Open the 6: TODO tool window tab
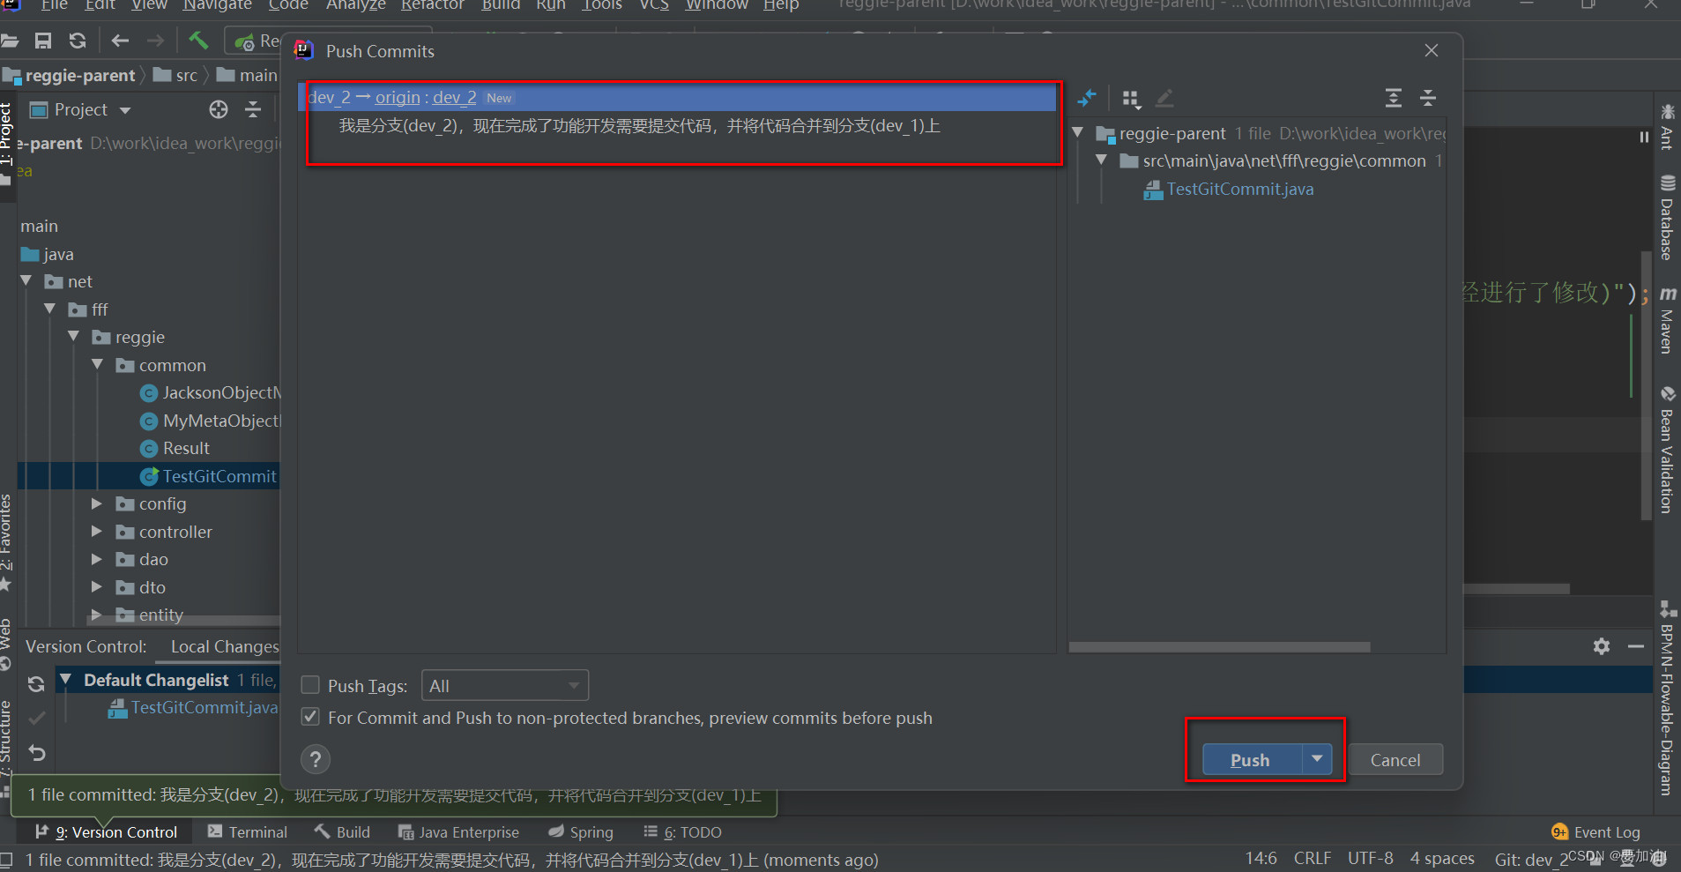1681x872 pixels. [x=683, y=831]
